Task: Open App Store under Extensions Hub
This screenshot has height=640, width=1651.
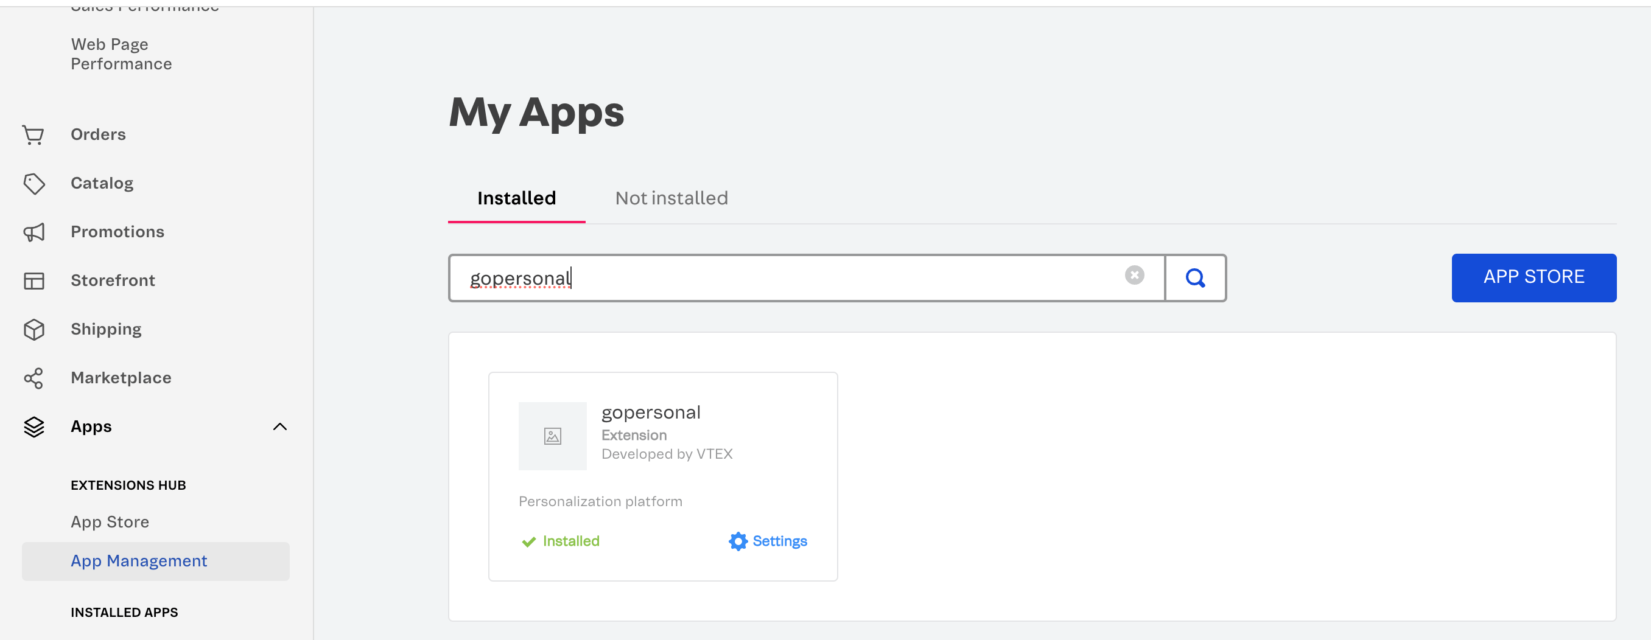Action: click(x=110, y=522)
